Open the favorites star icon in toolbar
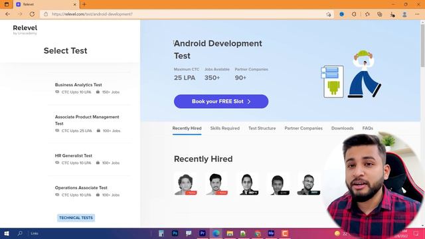This screenshot has height=239, width=425. pyautogui.click(x=367, y=14)
